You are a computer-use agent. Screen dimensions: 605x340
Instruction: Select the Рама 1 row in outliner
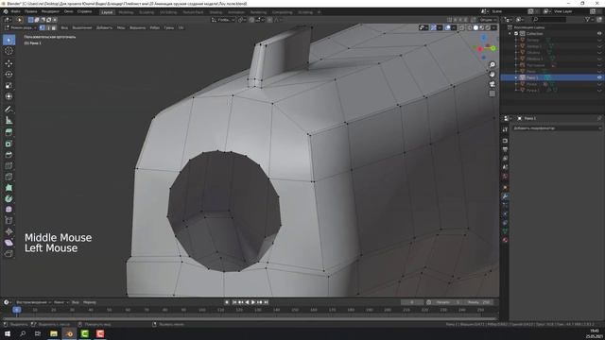pyautogui.click(x=552, y=77)
